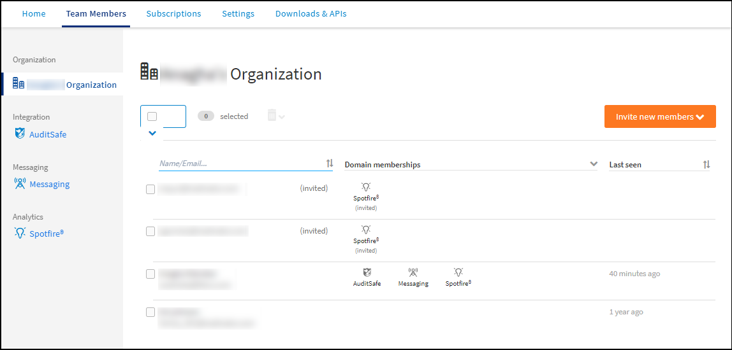Open the Subscriptions tab
732x350 pixels.
tap(173, 13)
